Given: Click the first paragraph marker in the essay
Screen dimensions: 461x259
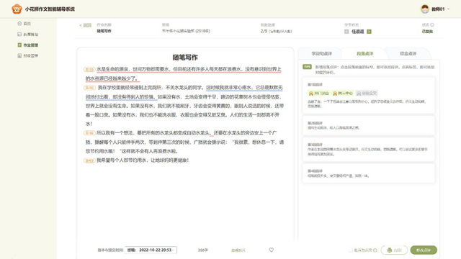Looking at the screenshot, I should pyautogui.click(x=89, y=70).
